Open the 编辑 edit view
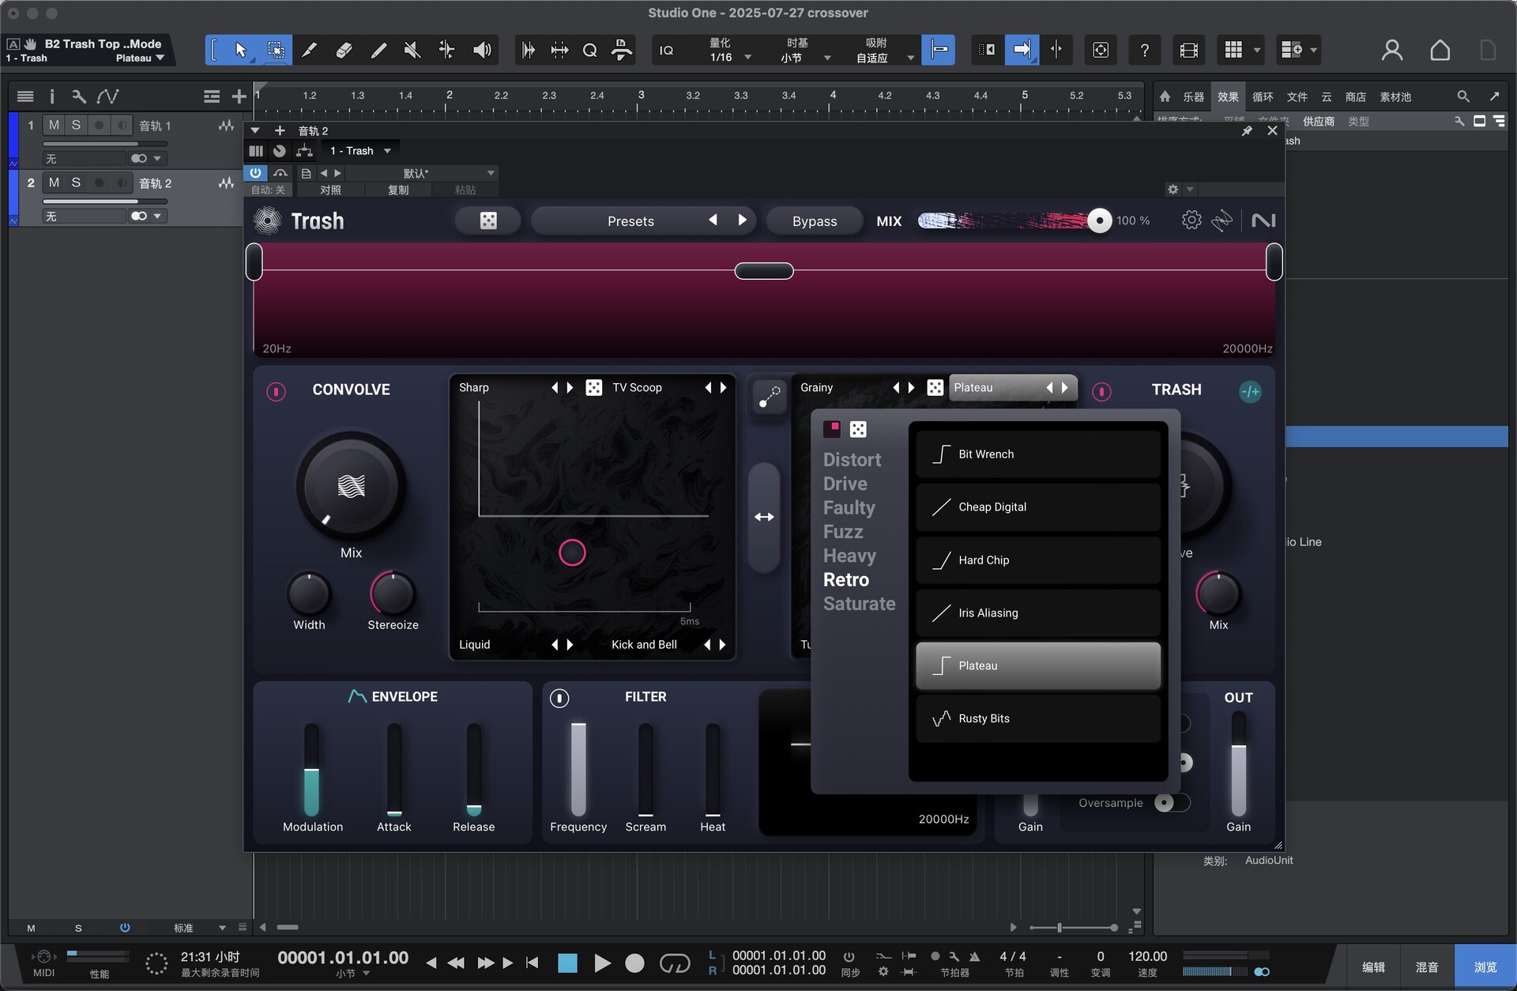This screenshot has width=1517, height=991. 1373,967
